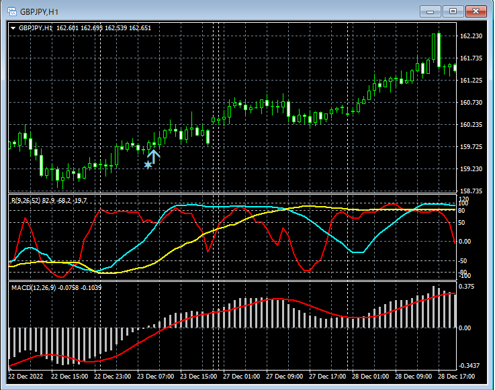
Task: Click the 162.230 price scale label
Action: (x=472, y=36)
